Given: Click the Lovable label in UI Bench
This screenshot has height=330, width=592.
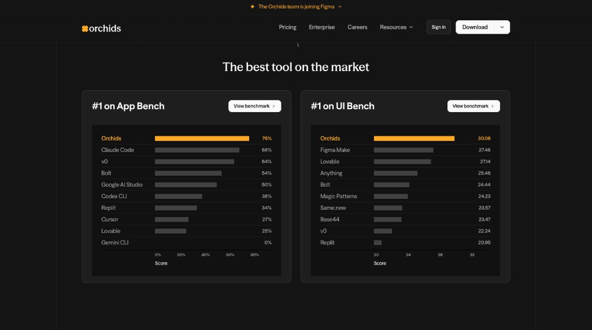Looking at the screenshot, I should pyautogui.click(x=330, y=162).
